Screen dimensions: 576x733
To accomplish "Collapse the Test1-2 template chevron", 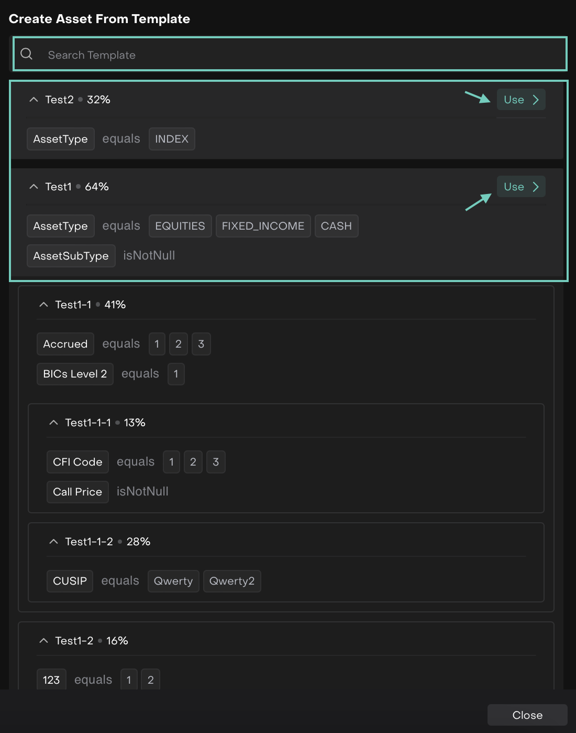I will click(x=44, y=641).
